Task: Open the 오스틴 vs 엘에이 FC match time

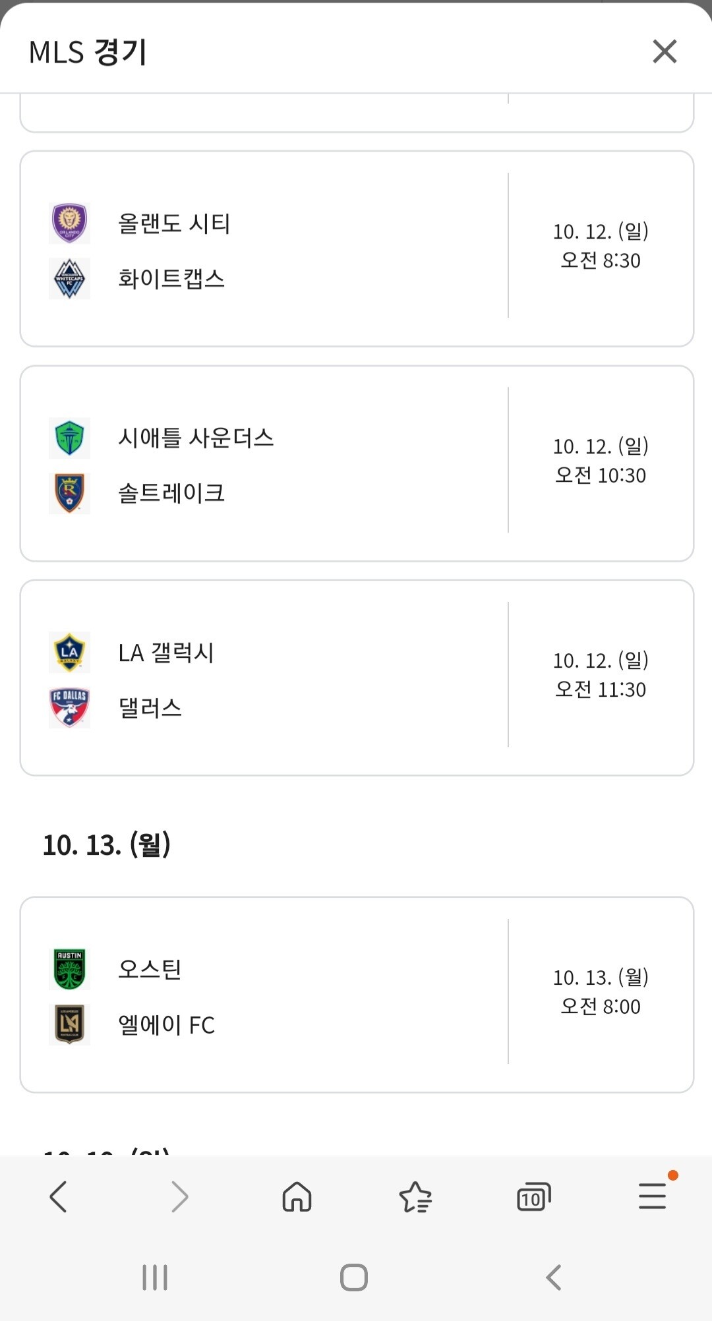Action: (601, 992)
